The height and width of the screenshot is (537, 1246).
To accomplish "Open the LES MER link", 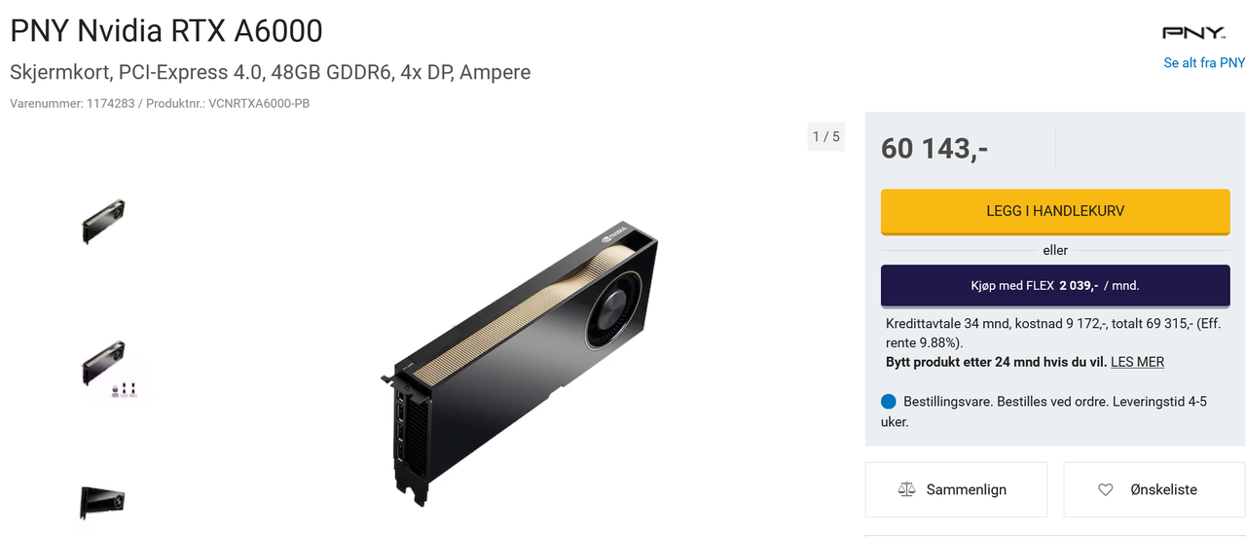I will tap(1137, 362).
